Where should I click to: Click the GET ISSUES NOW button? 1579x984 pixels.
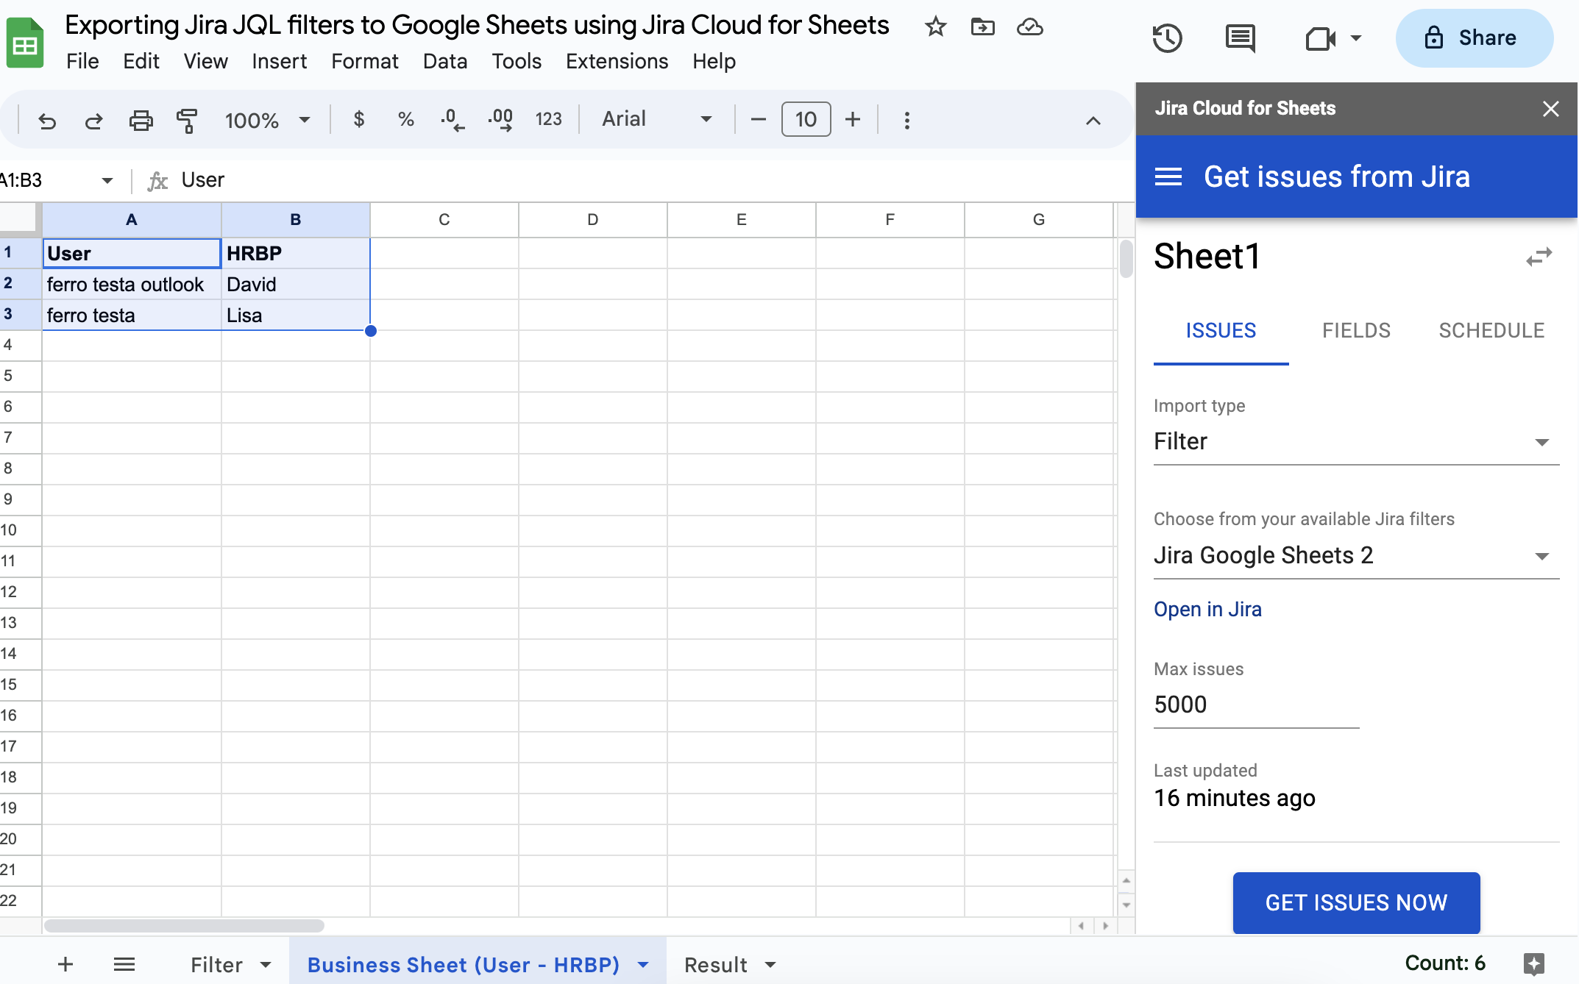click(1356, 902)
